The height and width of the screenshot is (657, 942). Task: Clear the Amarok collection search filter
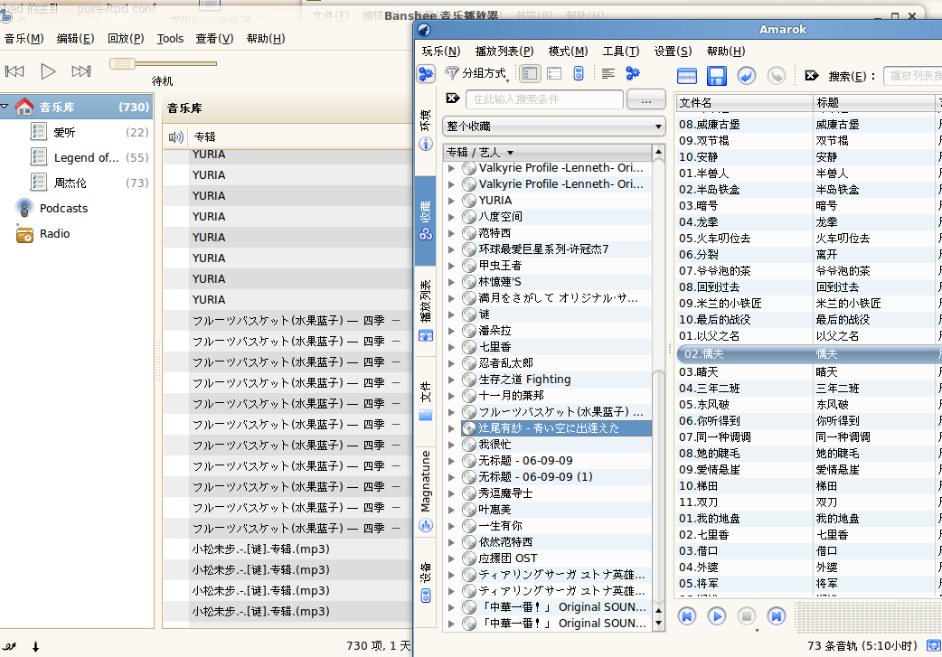coord(453,99)
